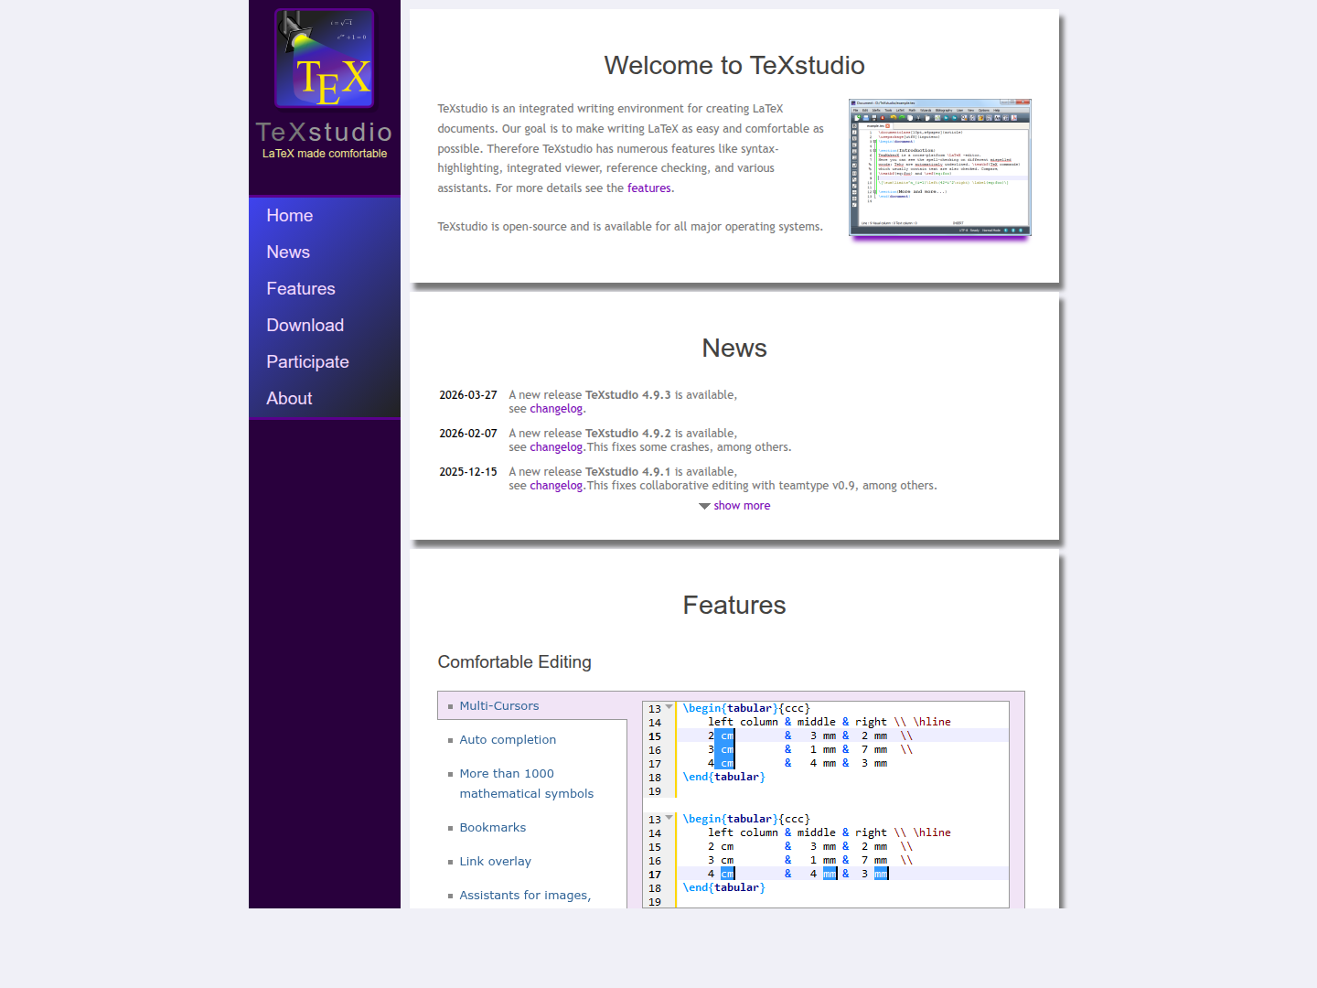Image resolution: width=1317 pixels, height=988 pixels.
Task: Open changelog link for TeXstudio 4.9.3
Action: coord(556,409)
